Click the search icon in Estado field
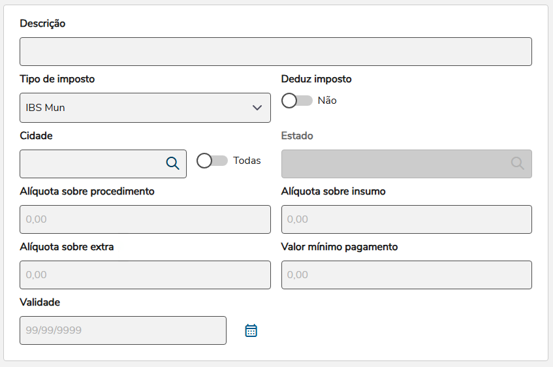 [517, 163]
